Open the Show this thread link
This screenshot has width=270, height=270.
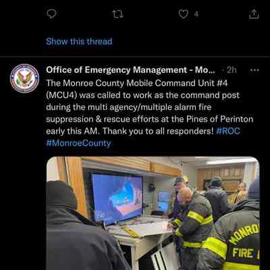79,41
